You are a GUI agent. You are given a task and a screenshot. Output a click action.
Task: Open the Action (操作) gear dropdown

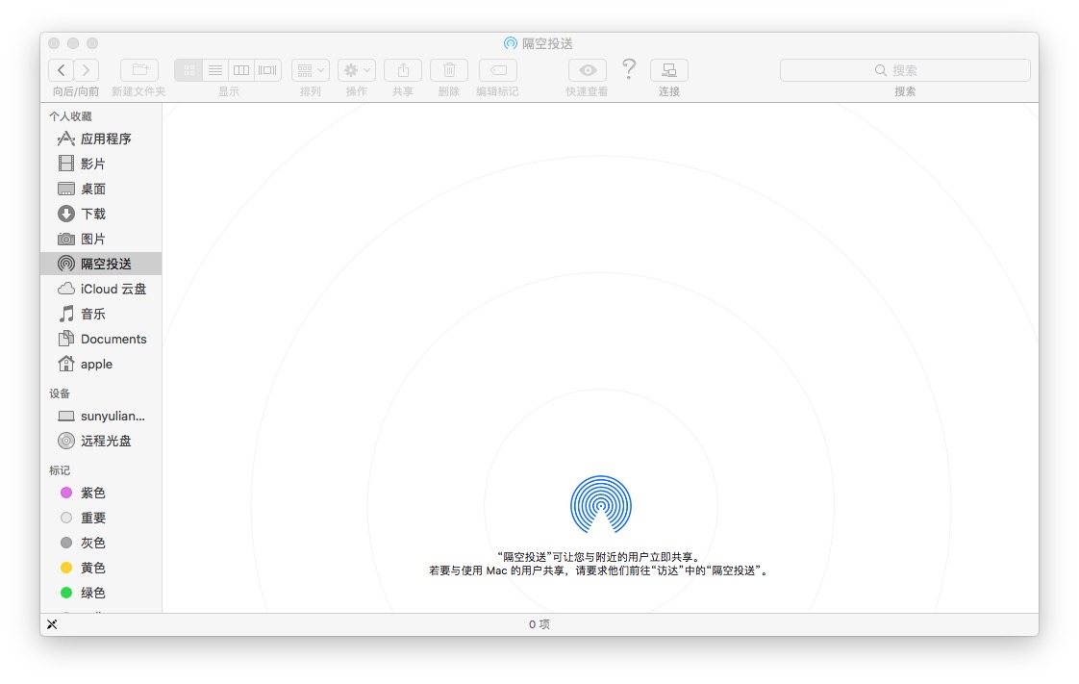click(x=357, y=70)
